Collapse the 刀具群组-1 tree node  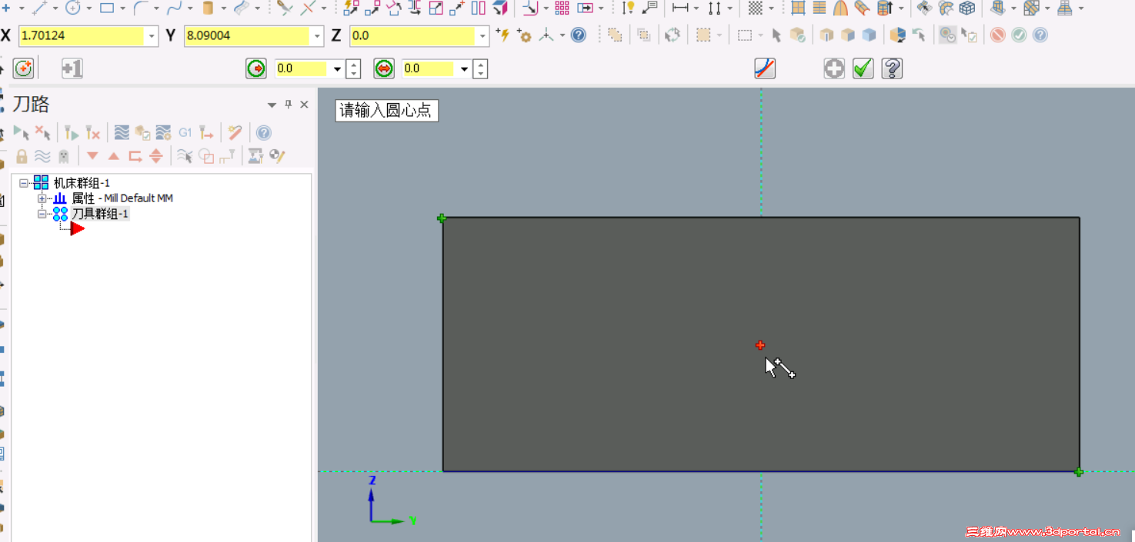[x=42, y=214]
